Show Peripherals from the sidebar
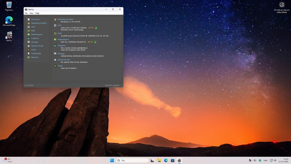 click(x=36, y=53)
